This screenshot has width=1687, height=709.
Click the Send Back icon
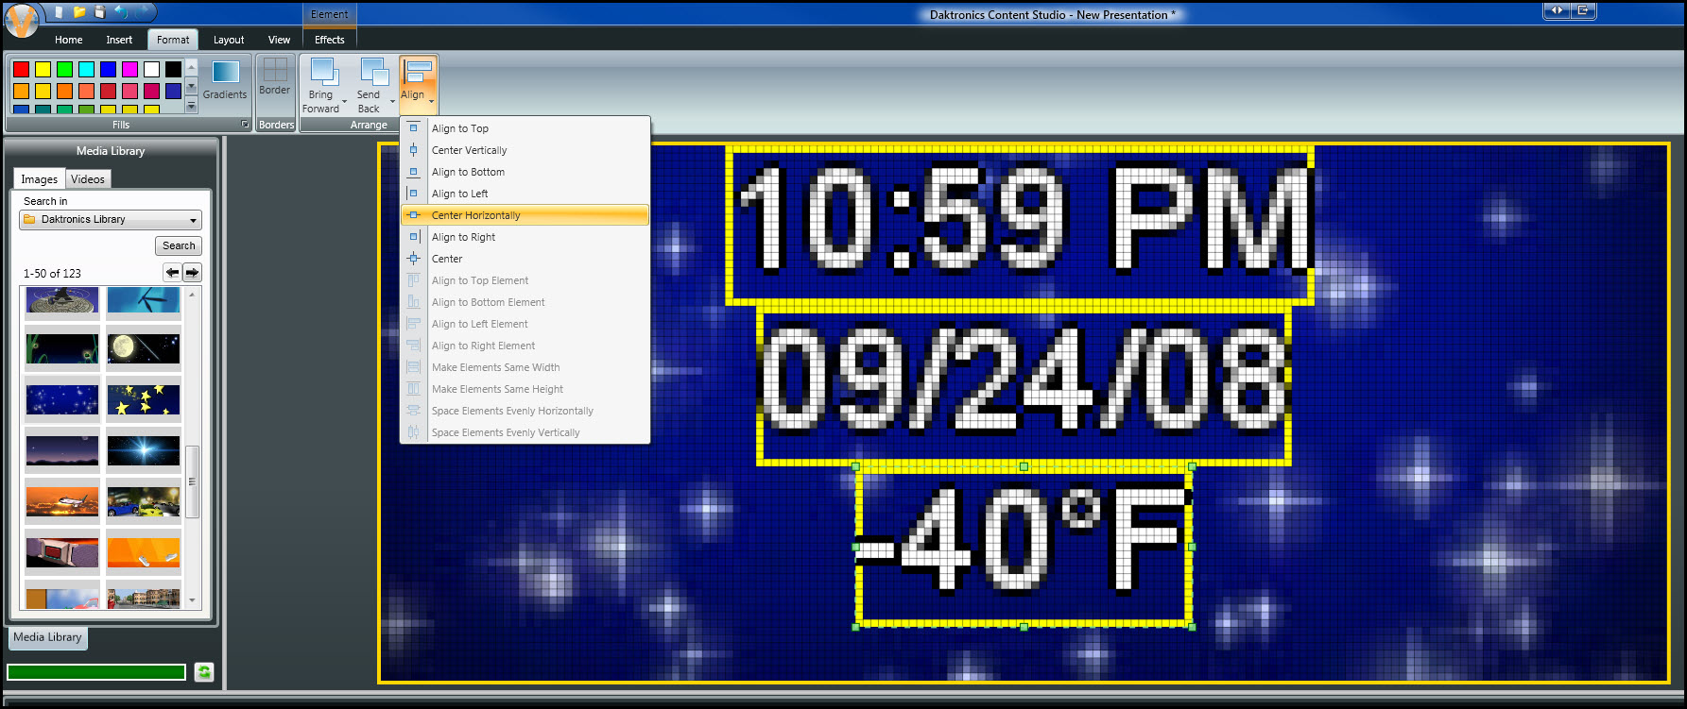tap(373, 75)
